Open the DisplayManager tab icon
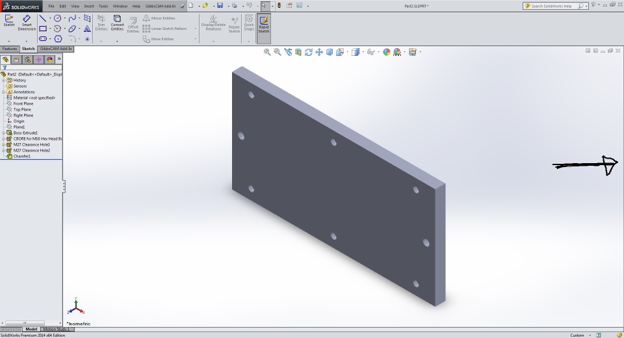This screenshot has width=624, height=338. click(50, 59)
